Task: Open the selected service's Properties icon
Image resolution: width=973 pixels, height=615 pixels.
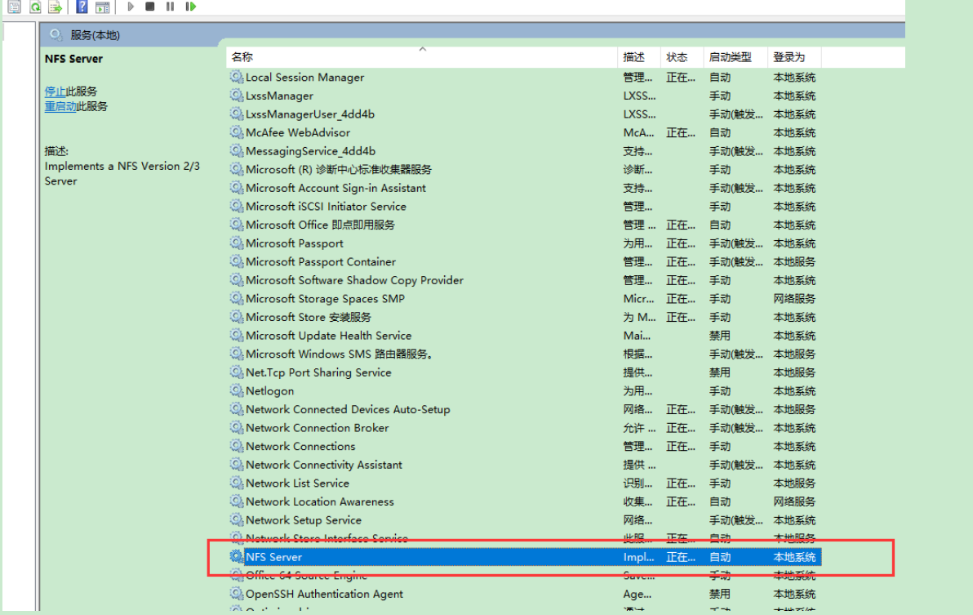Action: click(x=14, y=7)
